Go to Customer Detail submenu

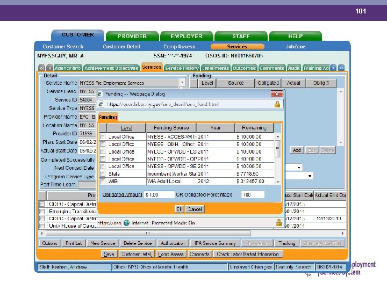click(x=121, y=47)
